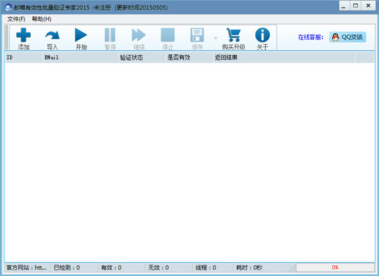Click the EMail column header
Image resolution: width=379 pixels, height=276 pixels.
pos(81,57)
